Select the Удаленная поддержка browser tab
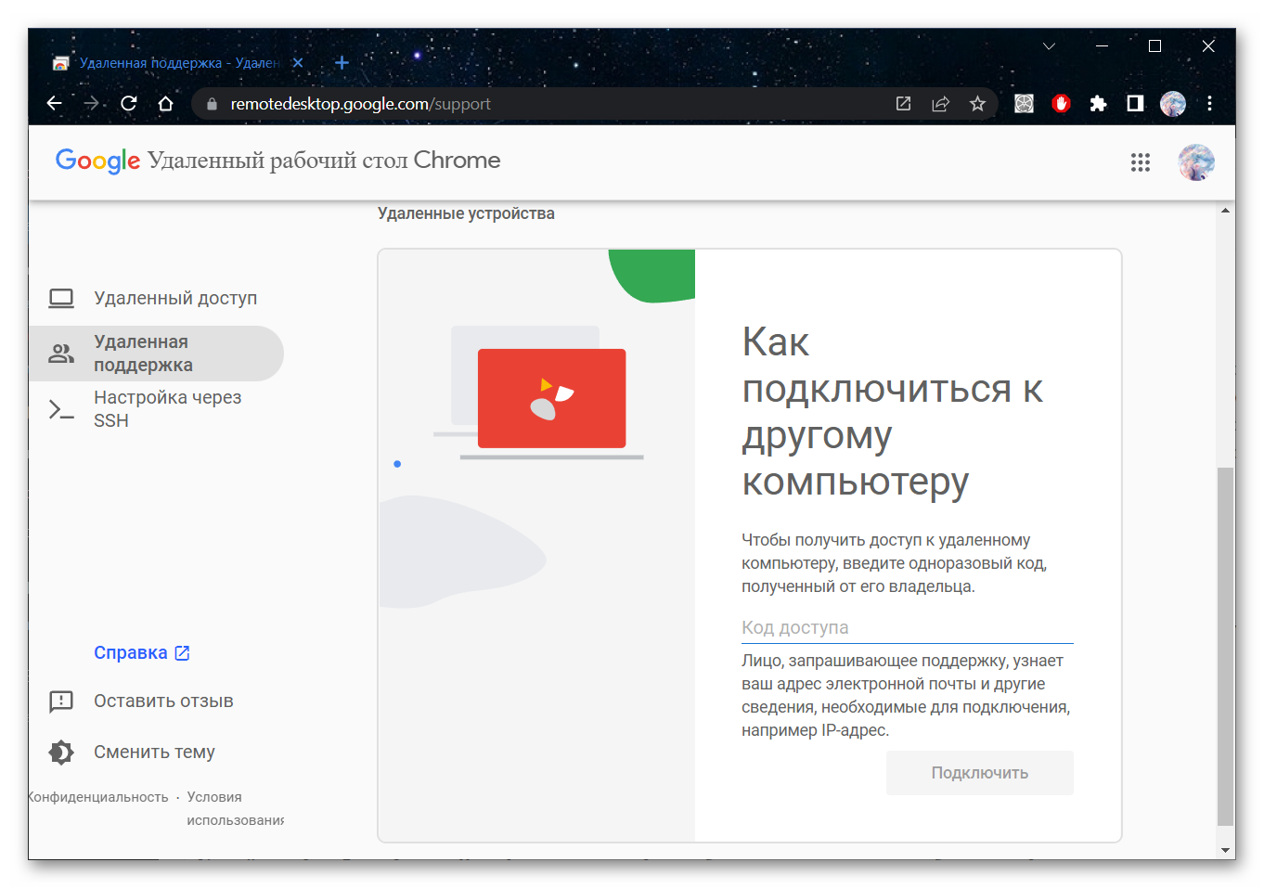 [x=178, y=63]
